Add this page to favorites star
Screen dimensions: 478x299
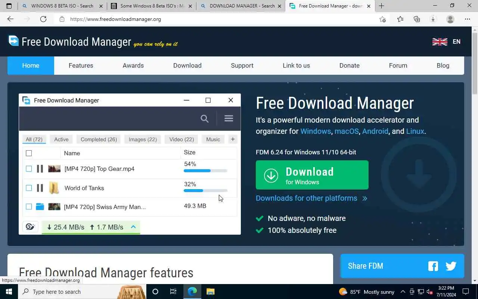(x=382, y=19)
